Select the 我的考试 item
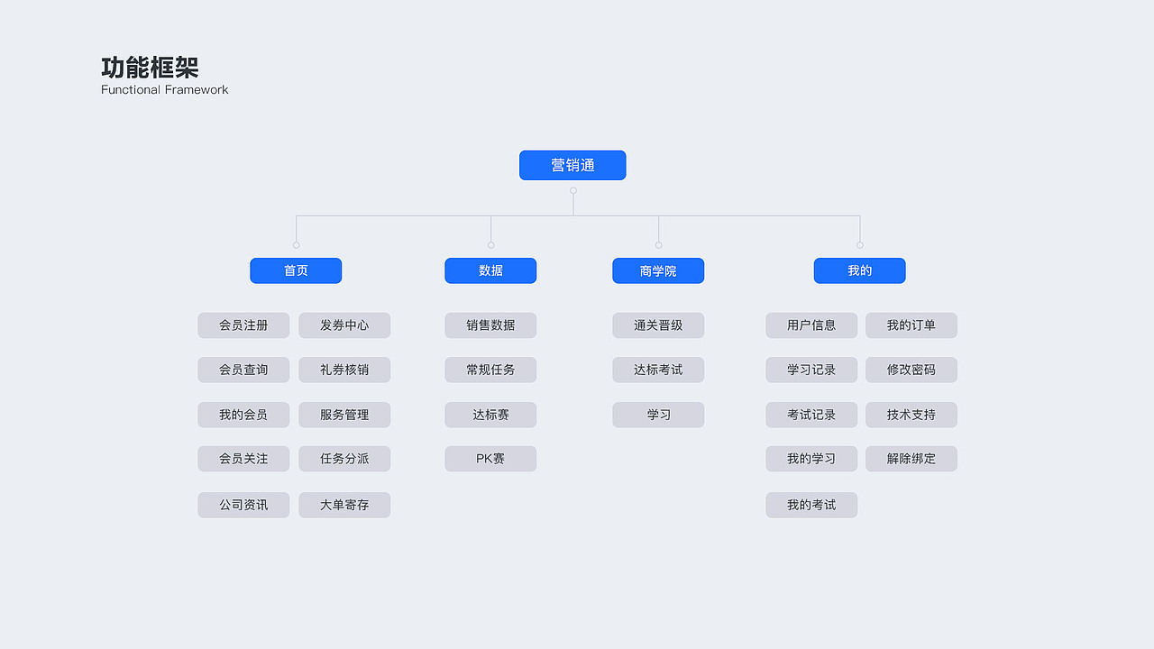This screenshot has height=649, width=1154. click(811, 505)
